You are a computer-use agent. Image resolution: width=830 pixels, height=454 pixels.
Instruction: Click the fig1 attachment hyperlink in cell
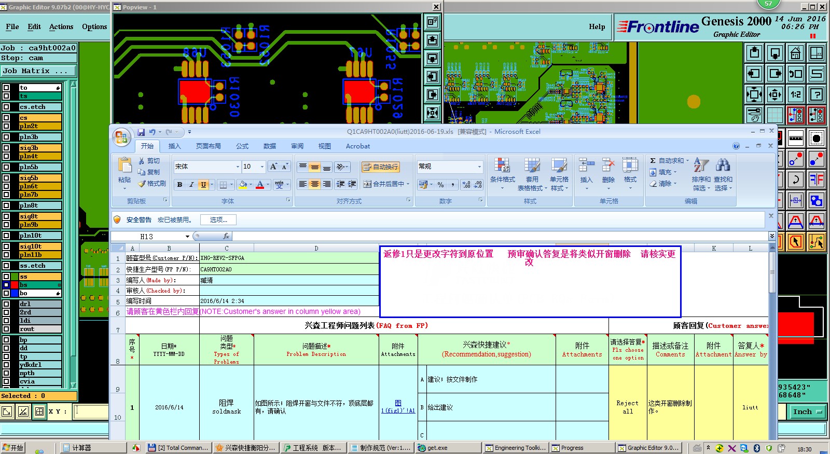pyautogui.click(x=398, y=407)
